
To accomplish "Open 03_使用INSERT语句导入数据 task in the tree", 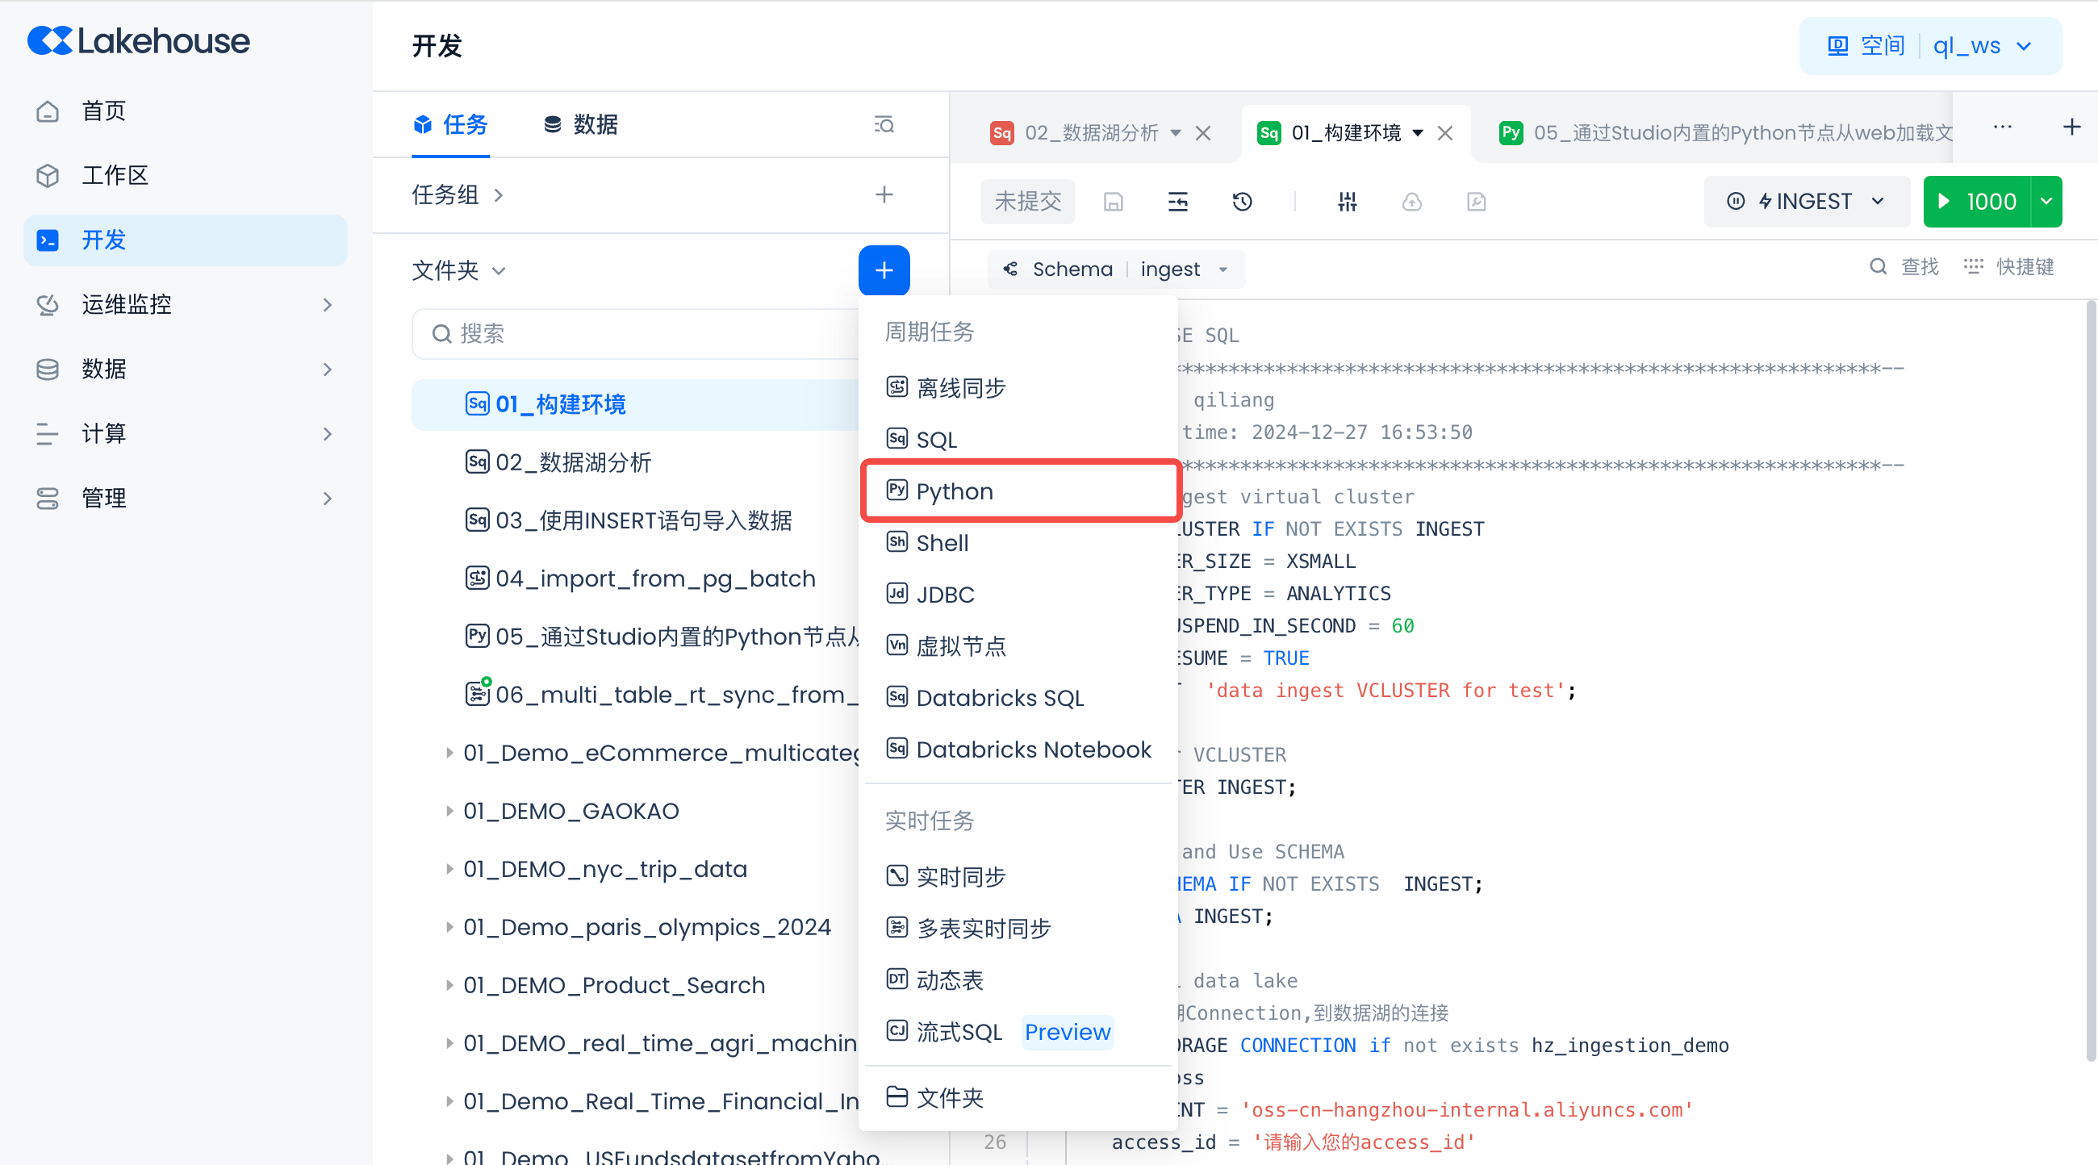I will coord(642,520).
